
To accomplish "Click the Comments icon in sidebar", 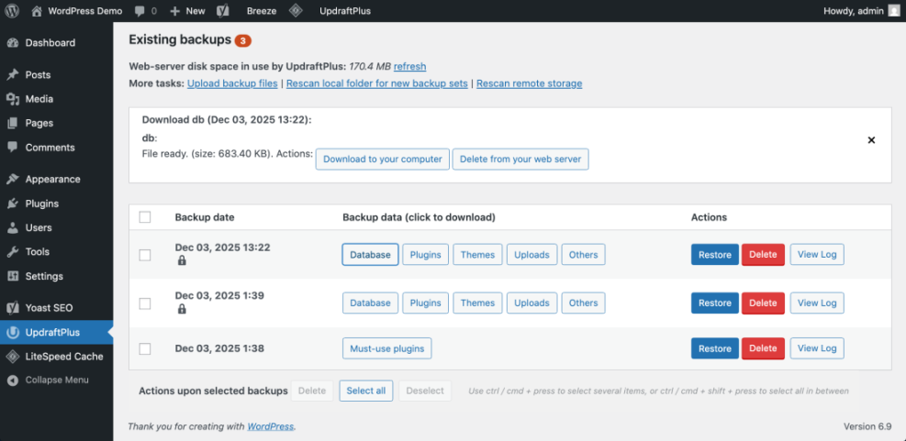I will pyautogui.click(x=13, y=148).
